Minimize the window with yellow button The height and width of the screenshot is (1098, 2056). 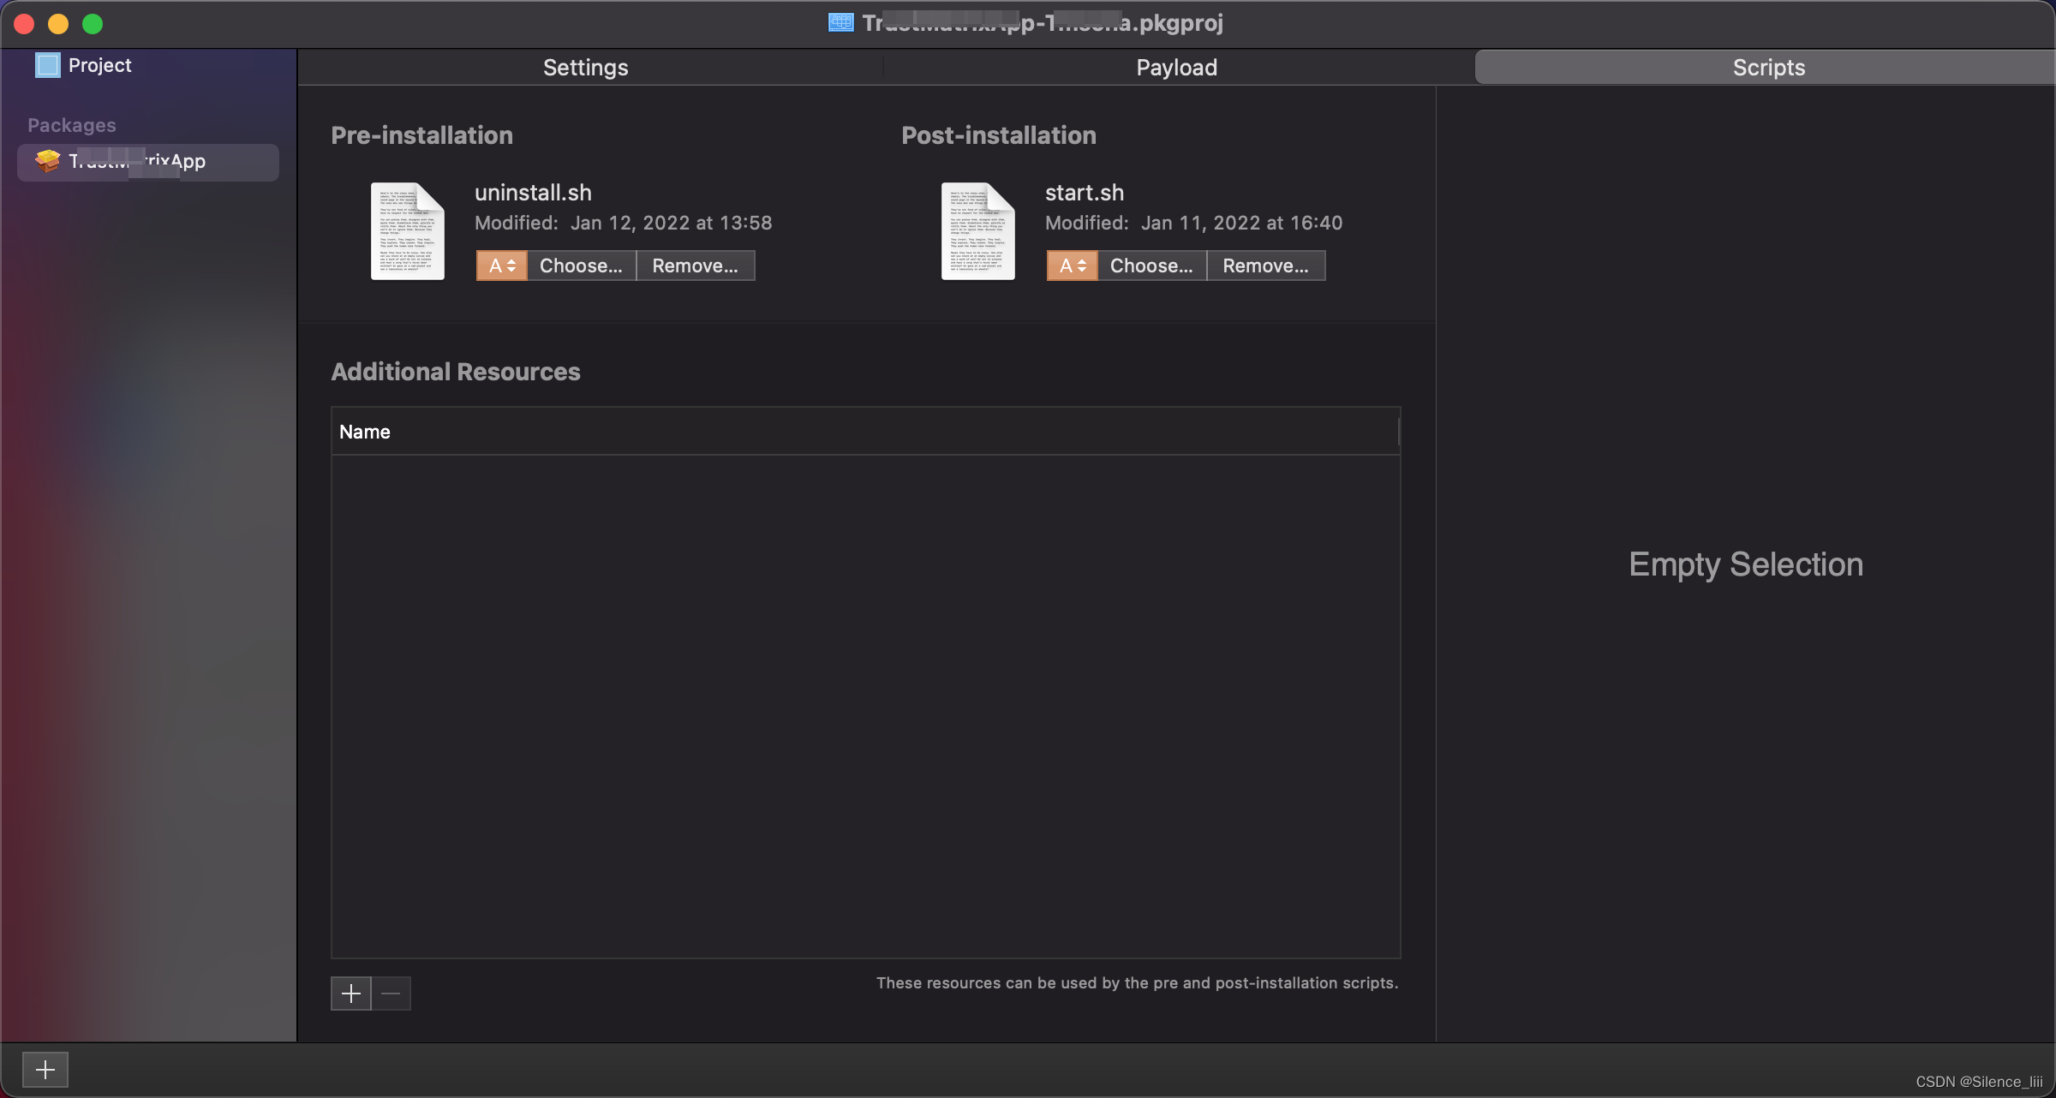pyautogui.click(x=58, y=24)
